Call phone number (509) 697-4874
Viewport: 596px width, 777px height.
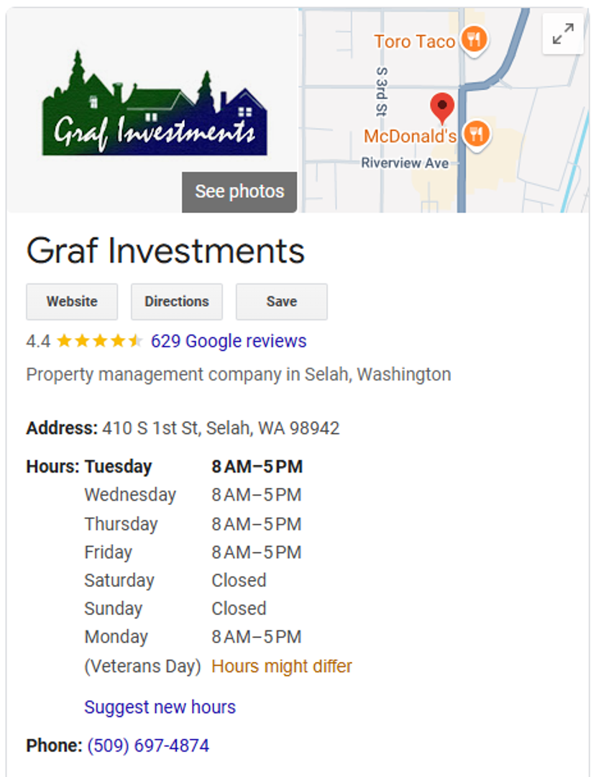(x=148, y=745)
